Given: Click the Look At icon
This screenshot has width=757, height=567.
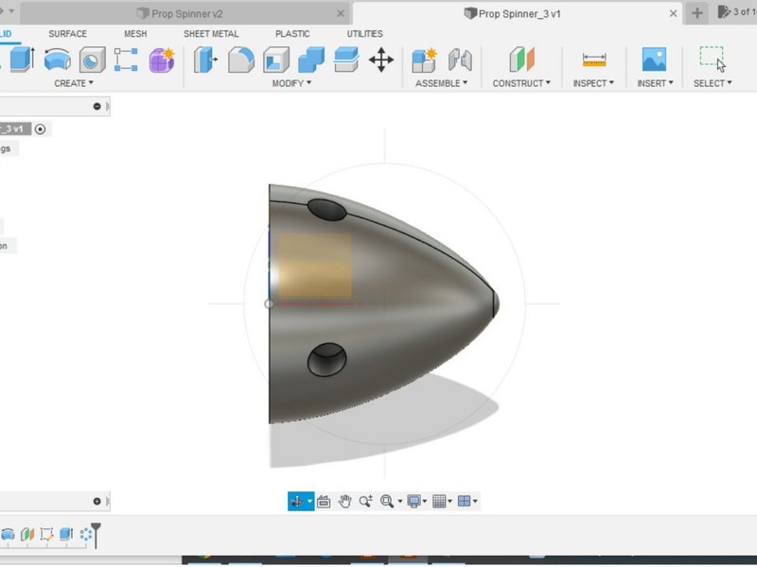Looking at the screenshot, I should click(324, 502).
